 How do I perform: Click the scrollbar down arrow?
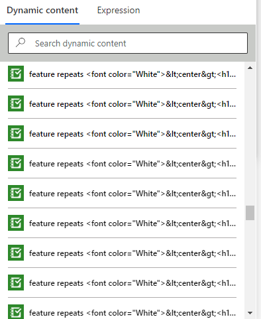[x=250, y=313]
